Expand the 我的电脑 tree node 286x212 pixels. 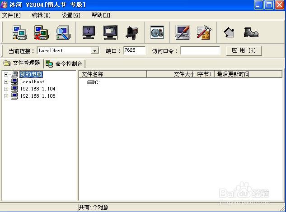coord(6,74)
